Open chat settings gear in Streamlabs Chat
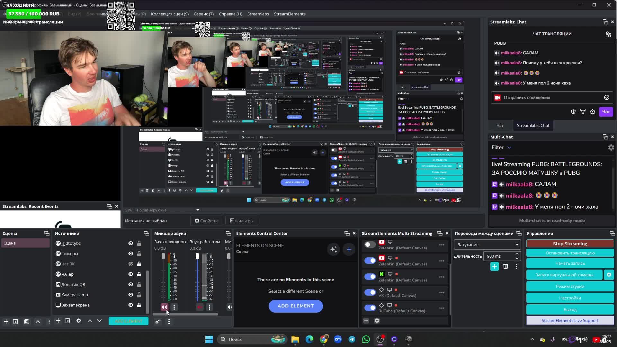The height and width of the screenshot is (347, 617). click(593, 112)
